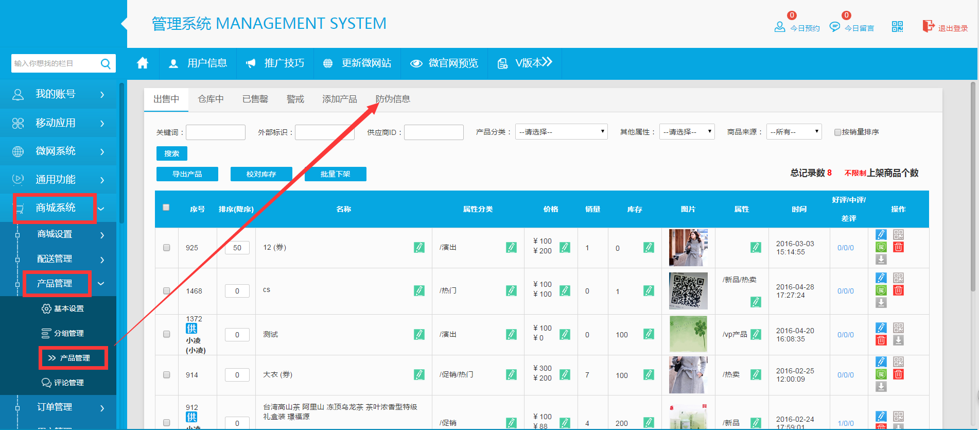
Task: Open the 商品来源 dropdown
Action: (x=794, y=132)
